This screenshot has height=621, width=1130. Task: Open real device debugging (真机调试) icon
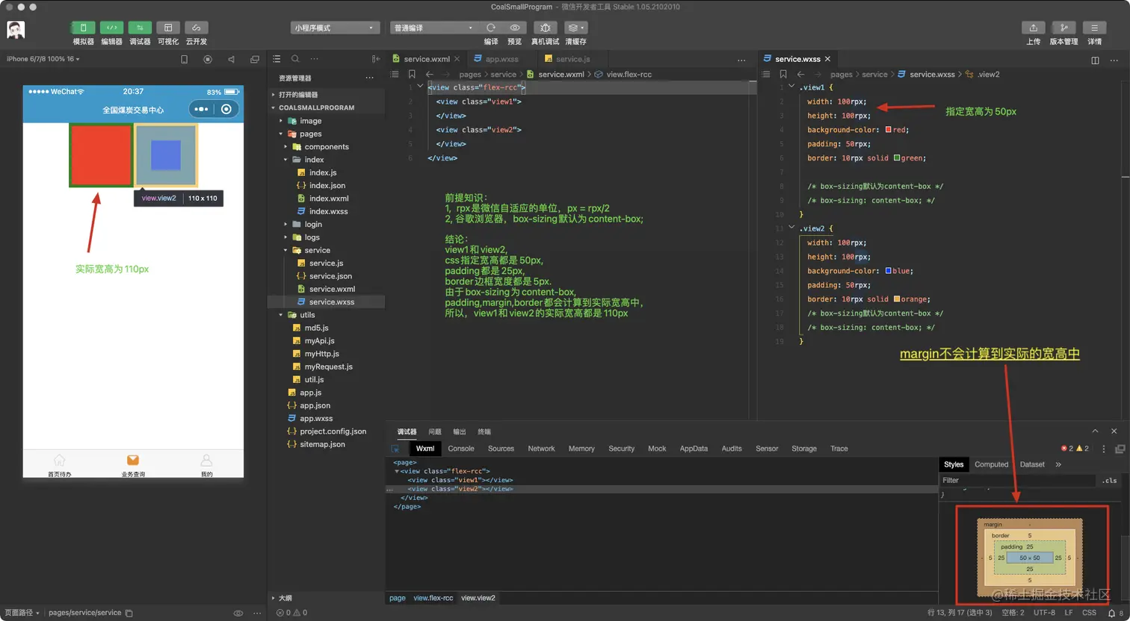(545, 28)
